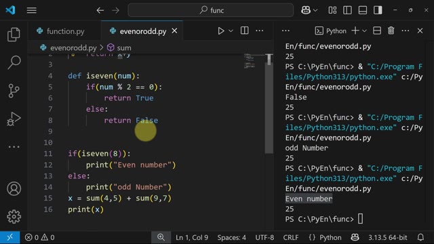Change Spaces: 4 indentation
This screenshot has height=244, width=434.
coord(231,237)
